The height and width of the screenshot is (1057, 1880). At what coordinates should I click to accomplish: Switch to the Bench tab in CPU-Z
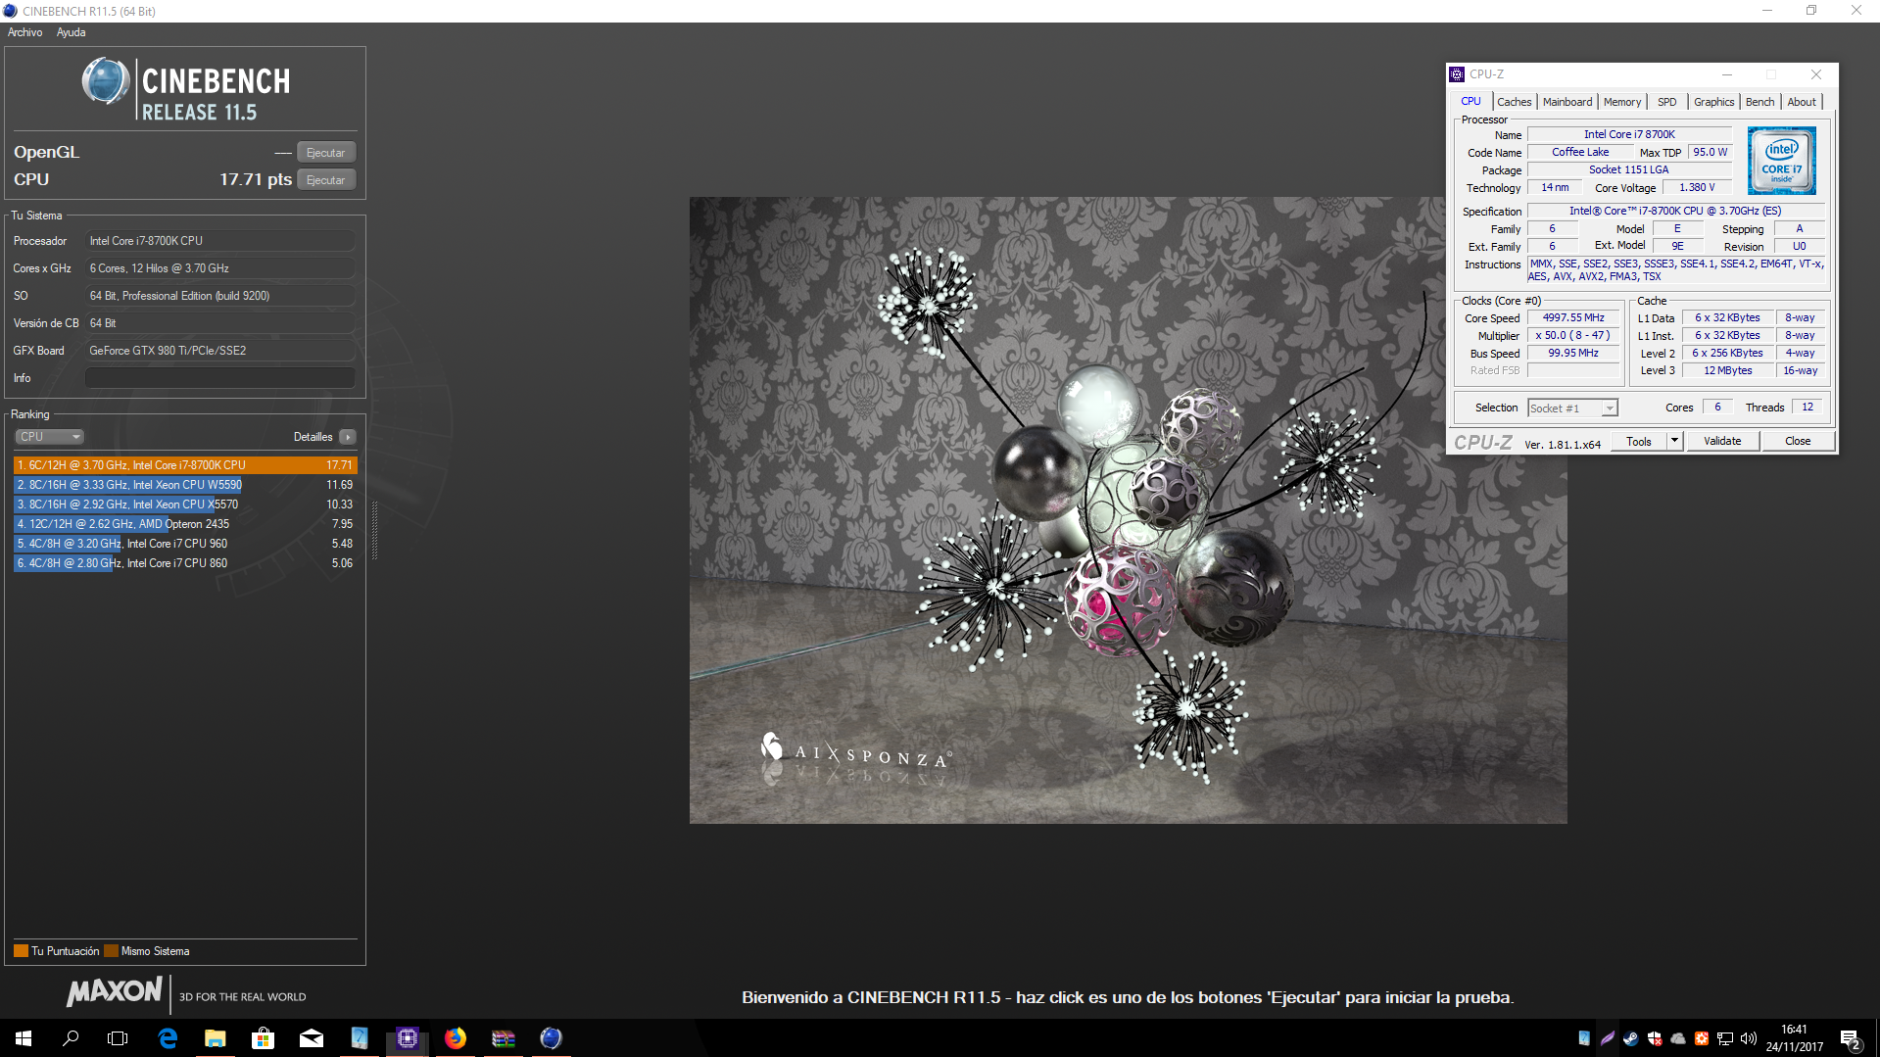tap(1760, 102)
